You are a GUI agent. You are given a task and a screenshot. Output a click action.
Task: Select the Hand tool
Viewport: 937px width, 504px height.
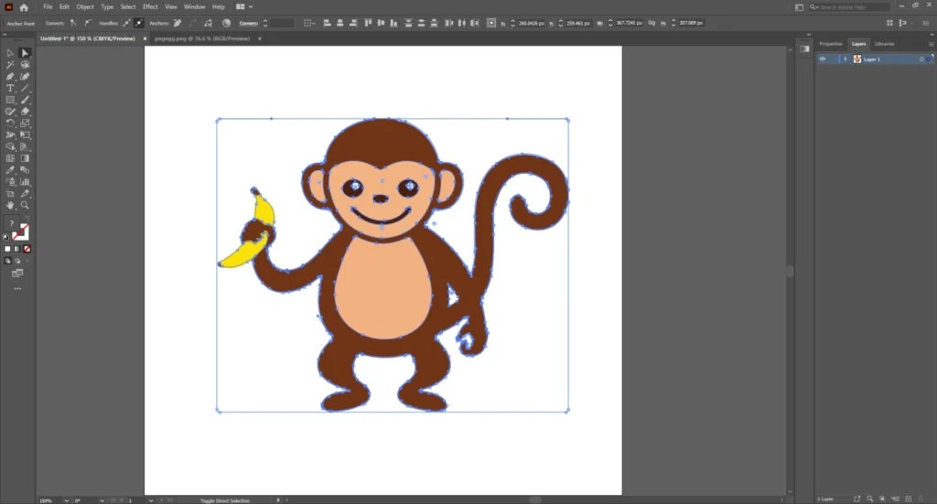(x=10, y=205)
